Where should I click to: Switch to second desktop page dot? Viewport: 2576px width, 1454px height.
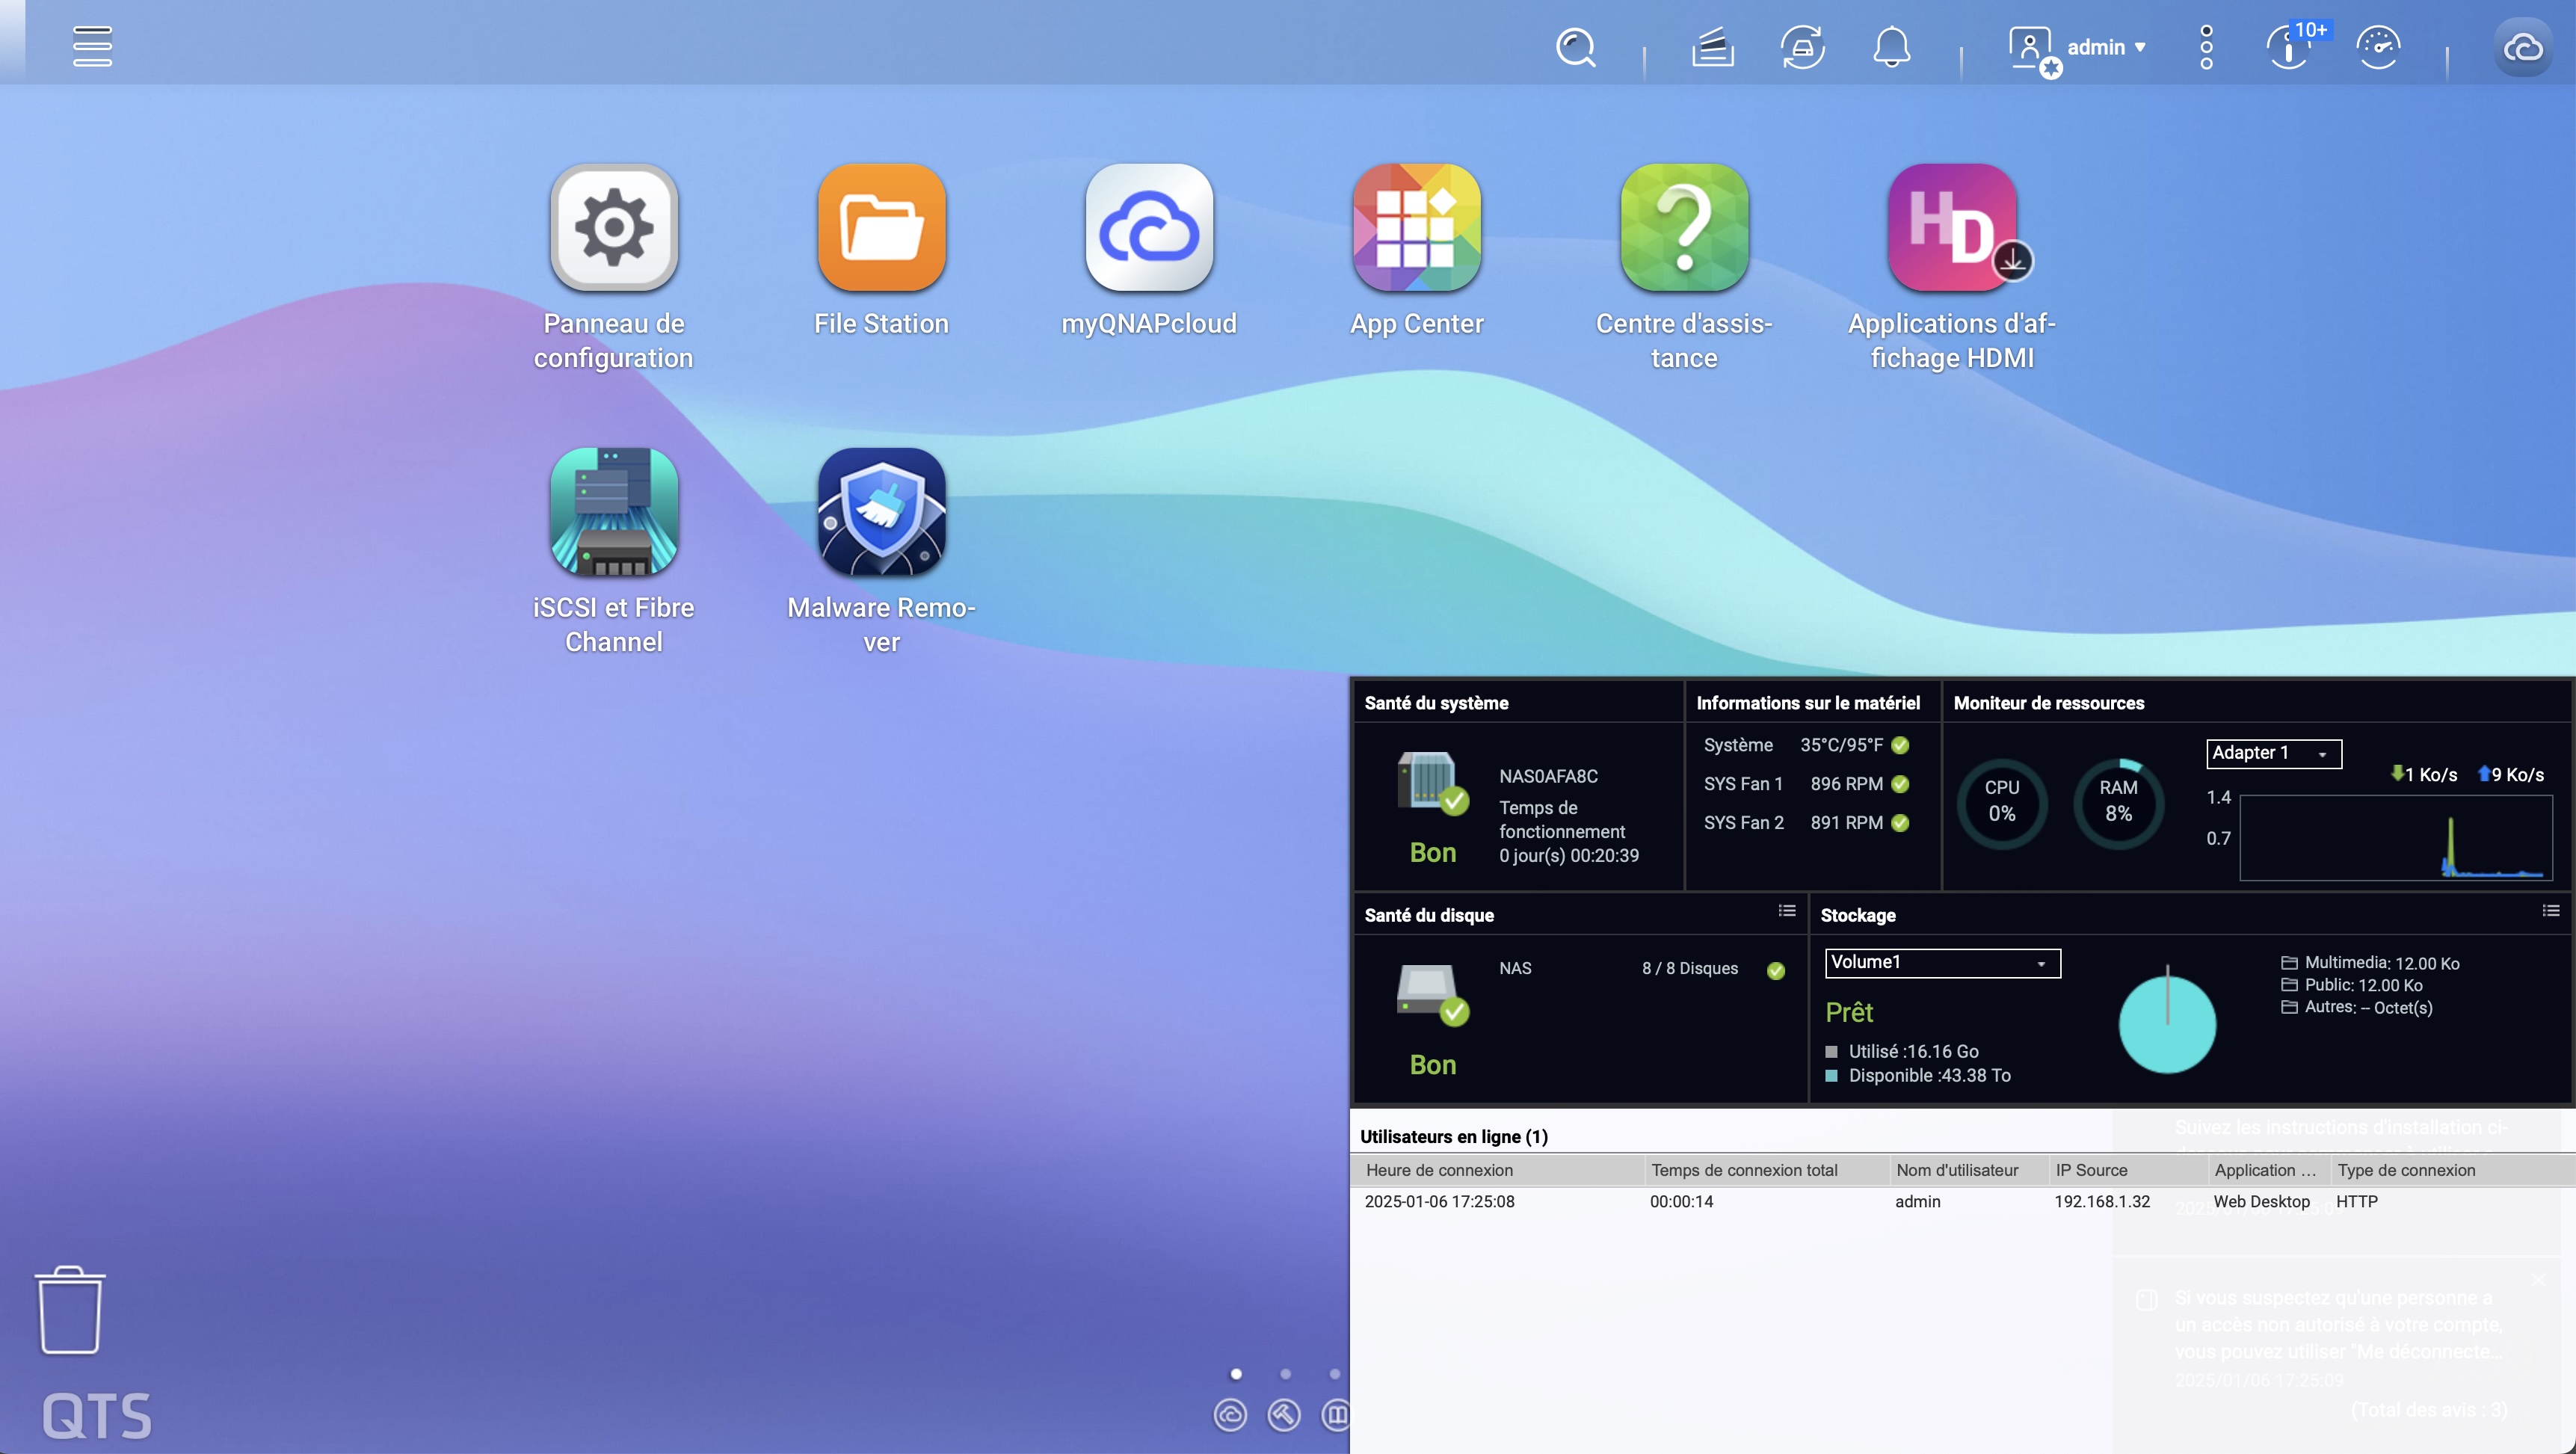[1285, 1374]
